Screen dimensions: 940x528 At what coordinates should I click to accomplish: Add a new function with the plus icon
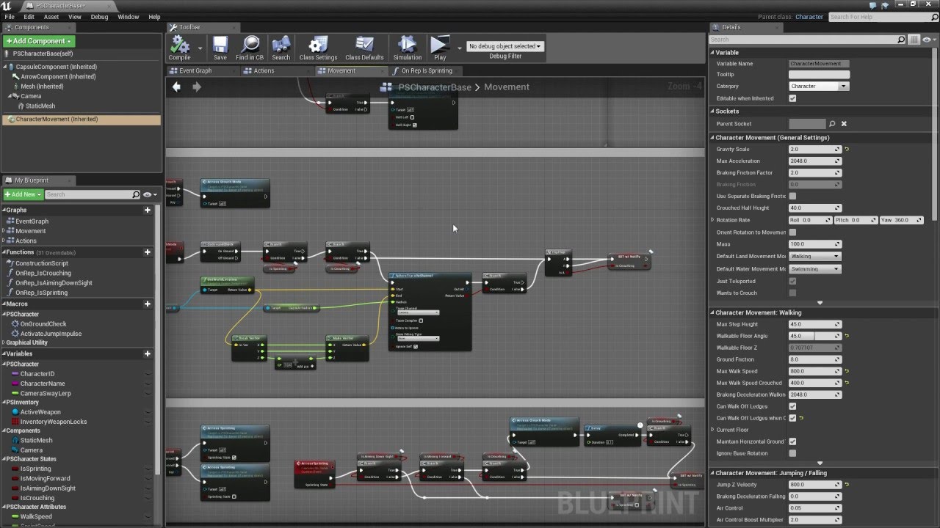tap(148, 252)
